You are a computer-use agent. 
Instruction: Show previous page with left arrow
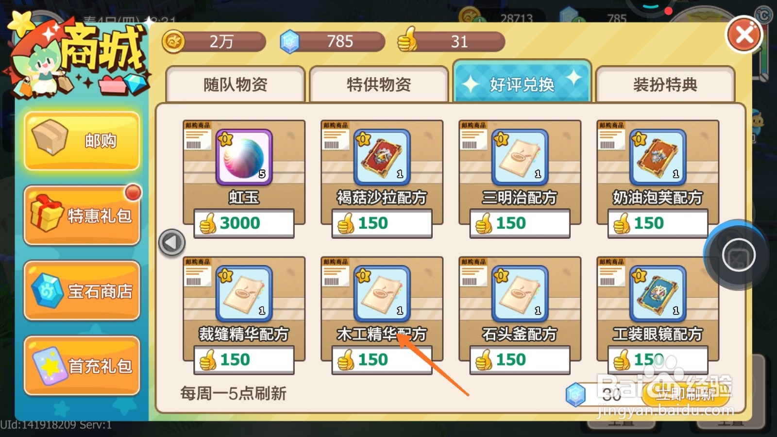click(172, 242)
